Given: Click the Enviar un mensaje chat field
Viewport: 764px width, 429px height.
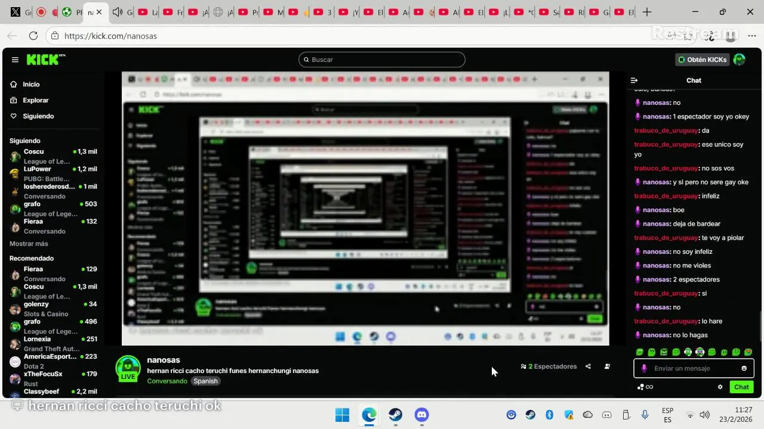Looking at the screenshot, I should pos(694,368).
